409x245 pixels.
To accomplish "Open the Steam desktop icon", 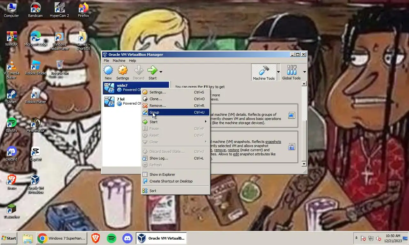I will (12, 96).
